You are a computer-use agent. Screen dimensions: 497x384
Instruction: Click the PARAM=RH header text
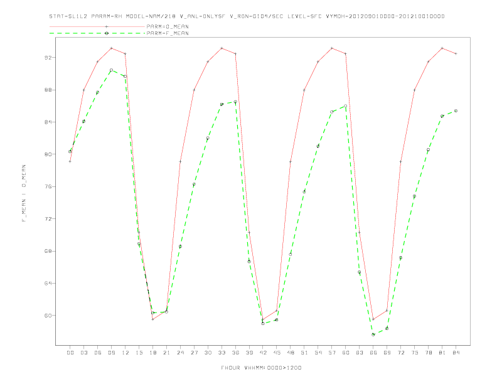tap(107, 16)
